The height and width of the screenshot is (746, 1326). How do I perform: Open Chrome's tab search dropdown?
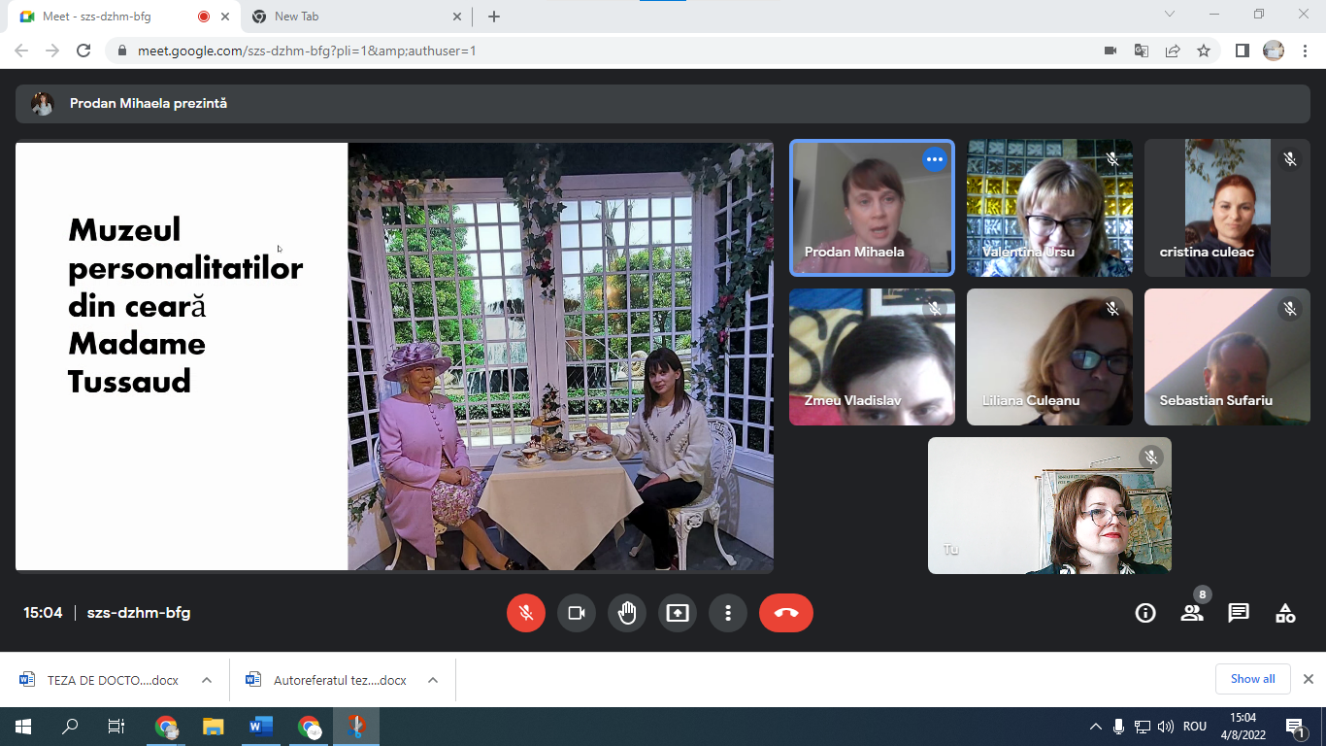click(1170, 15)
